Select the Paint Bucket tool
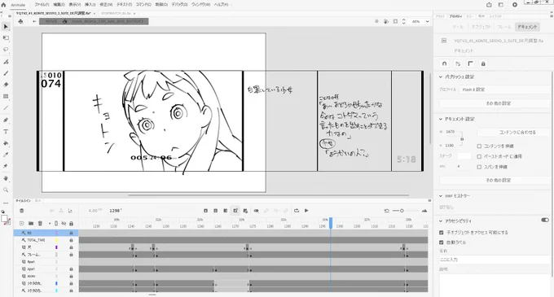The width and height of the screenshot is (554, 297). (x=6, y=143)
